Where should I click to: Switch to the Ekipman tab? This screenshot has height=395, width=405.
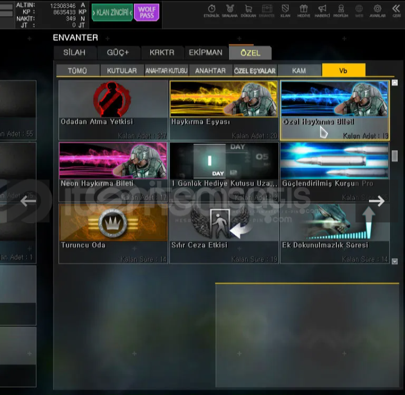[x=205, y=53]
